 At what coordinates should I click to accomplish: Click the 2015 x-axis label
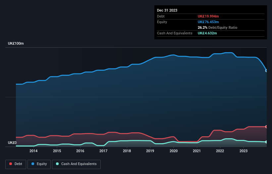(x=57, y=151)
